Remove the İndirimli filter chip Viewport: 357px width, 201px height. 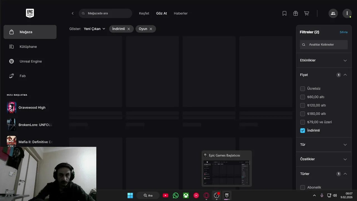129,29
